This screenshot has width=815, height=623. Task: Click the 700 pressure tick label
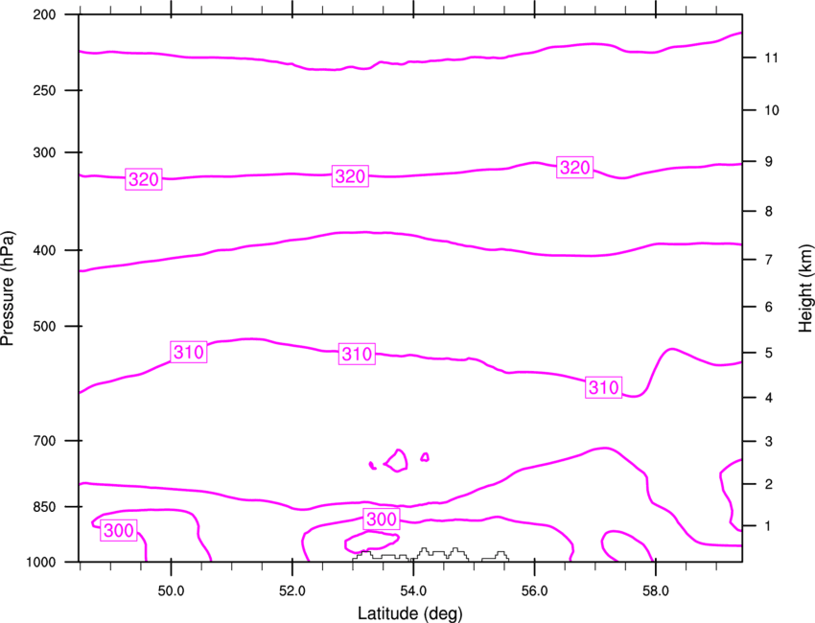pyautogui.click(x=44, y=441)
